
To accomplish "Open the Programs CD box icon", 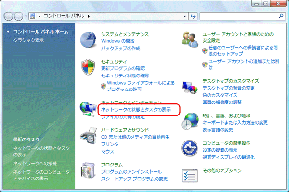I will pos(89,170).
